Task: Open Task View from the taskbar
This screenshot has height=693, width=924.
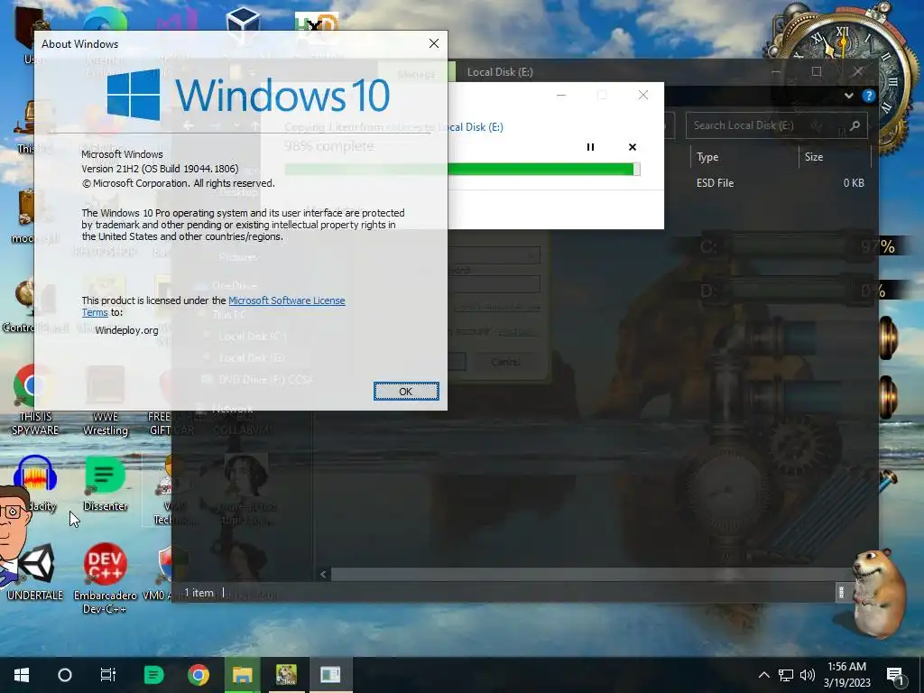Action: pos(108,675)
